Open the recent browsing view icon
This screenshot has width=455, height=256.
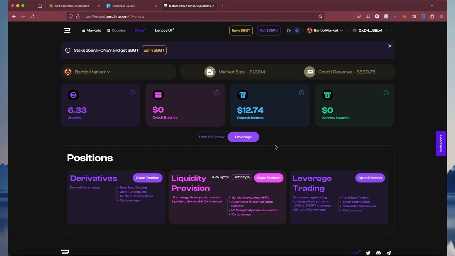pos(40,6)
